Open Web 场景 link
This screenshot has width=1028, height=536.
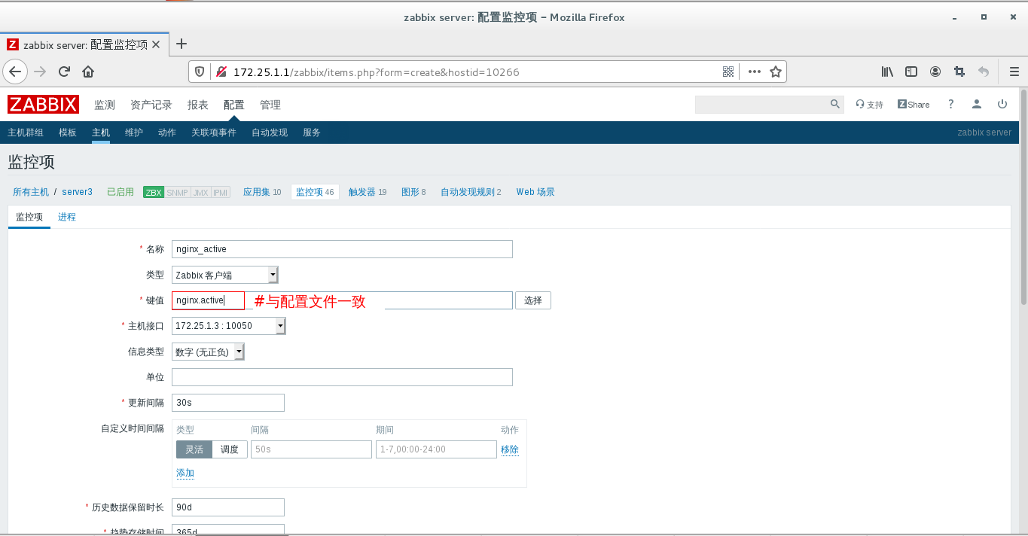(535, 192)
